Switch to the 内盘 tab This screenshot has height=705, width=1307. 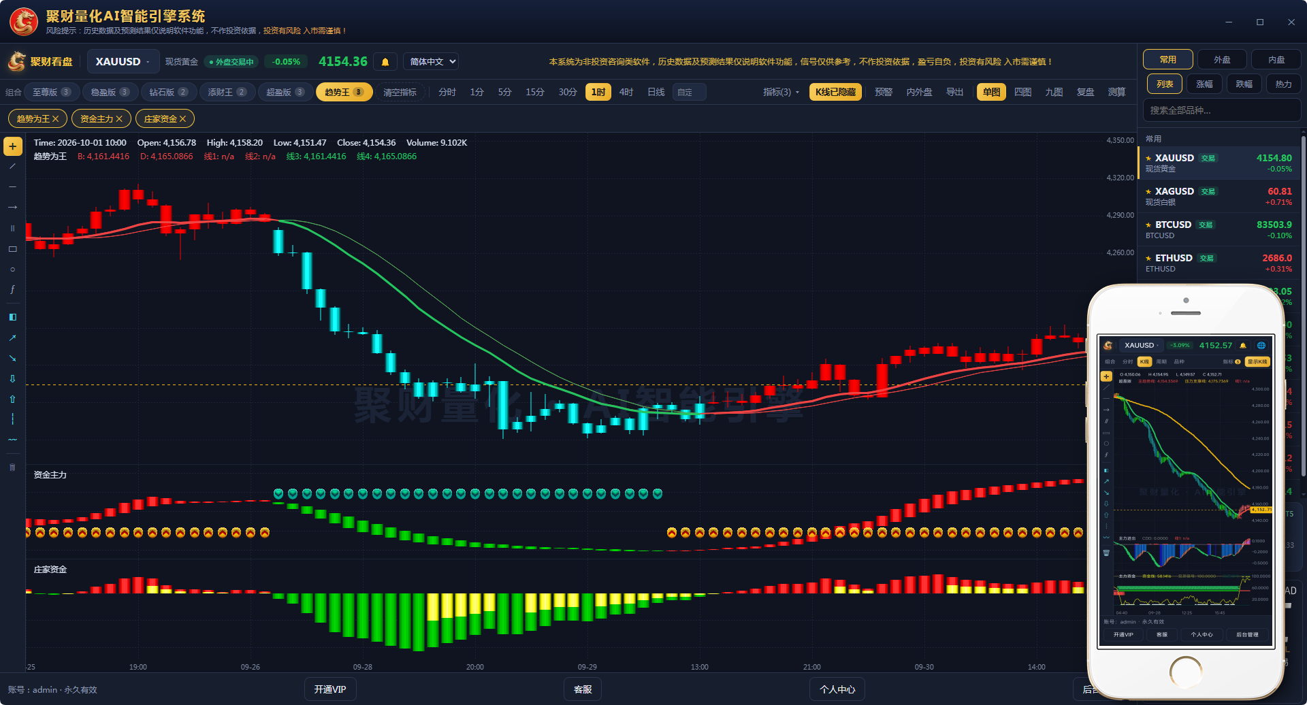[x=1276, y=60]
